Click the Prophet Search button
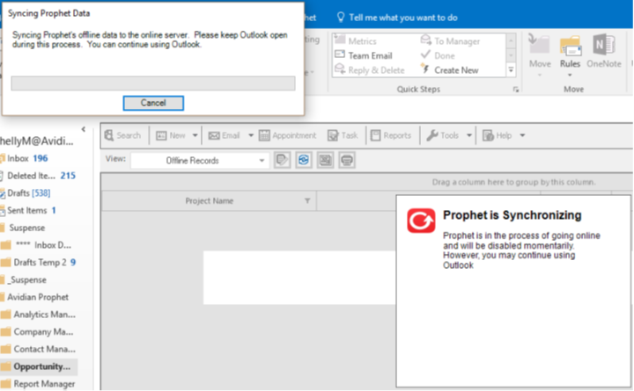 tap(122, 135)
